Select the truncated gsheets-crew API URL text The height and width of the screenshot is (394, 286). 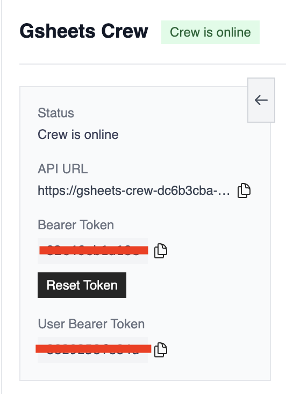coord(134,191)
